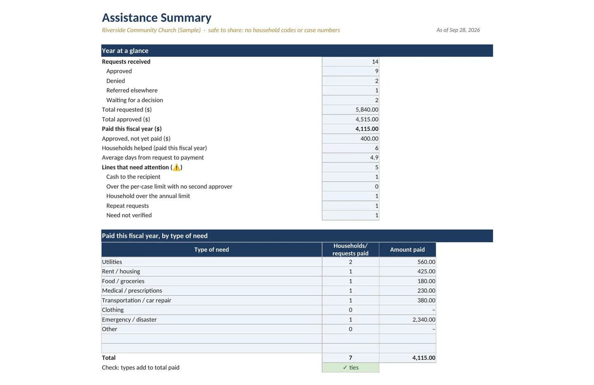Click the Total amount paid 4,115.00 in bottom row
The width and height of the screenshot is (594, 385).
tap(408, 358)
